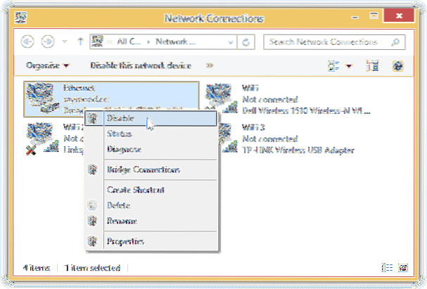Maximize the Network Connections window
The image size is (427, 289).
tap(374, 16)
